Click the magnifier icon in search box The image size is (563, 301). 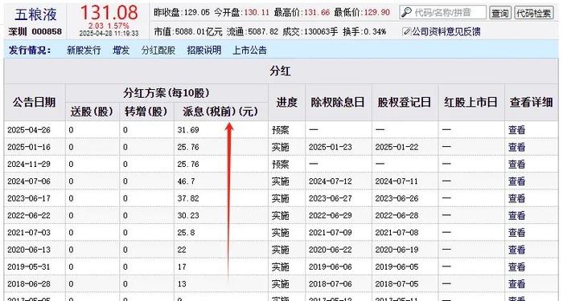406,13
